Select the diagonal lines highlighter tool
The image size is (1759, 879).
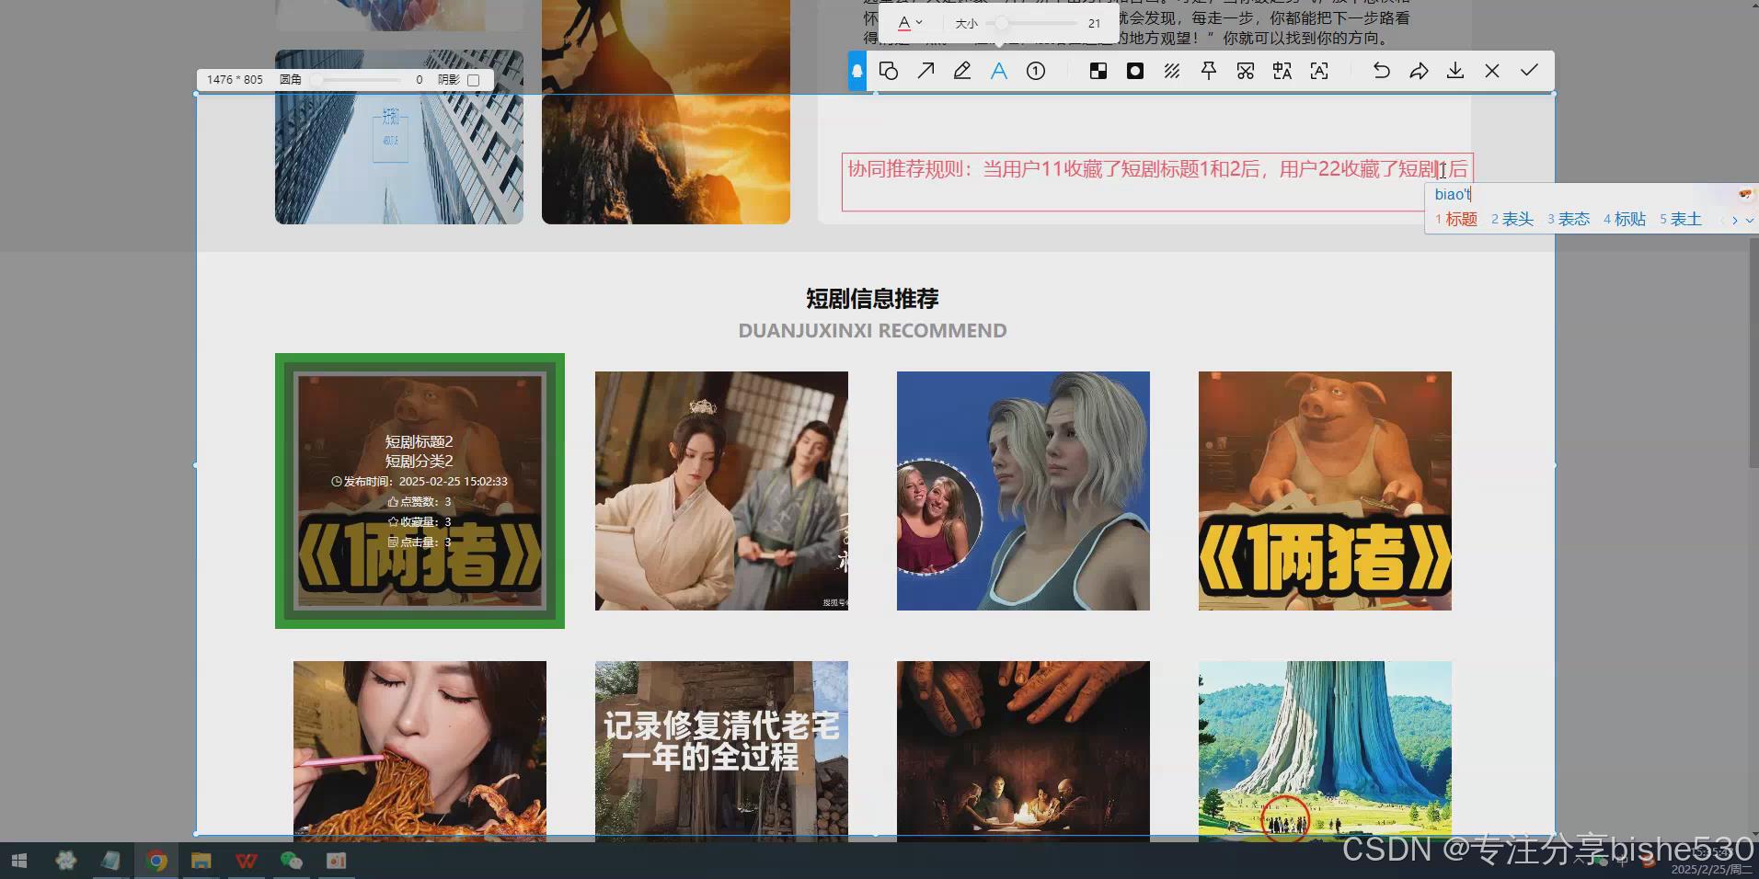coord(1172,71)
